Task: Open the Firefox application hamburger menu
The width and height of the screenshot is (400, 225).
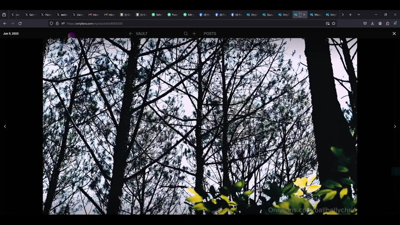Action: (395, 24)
